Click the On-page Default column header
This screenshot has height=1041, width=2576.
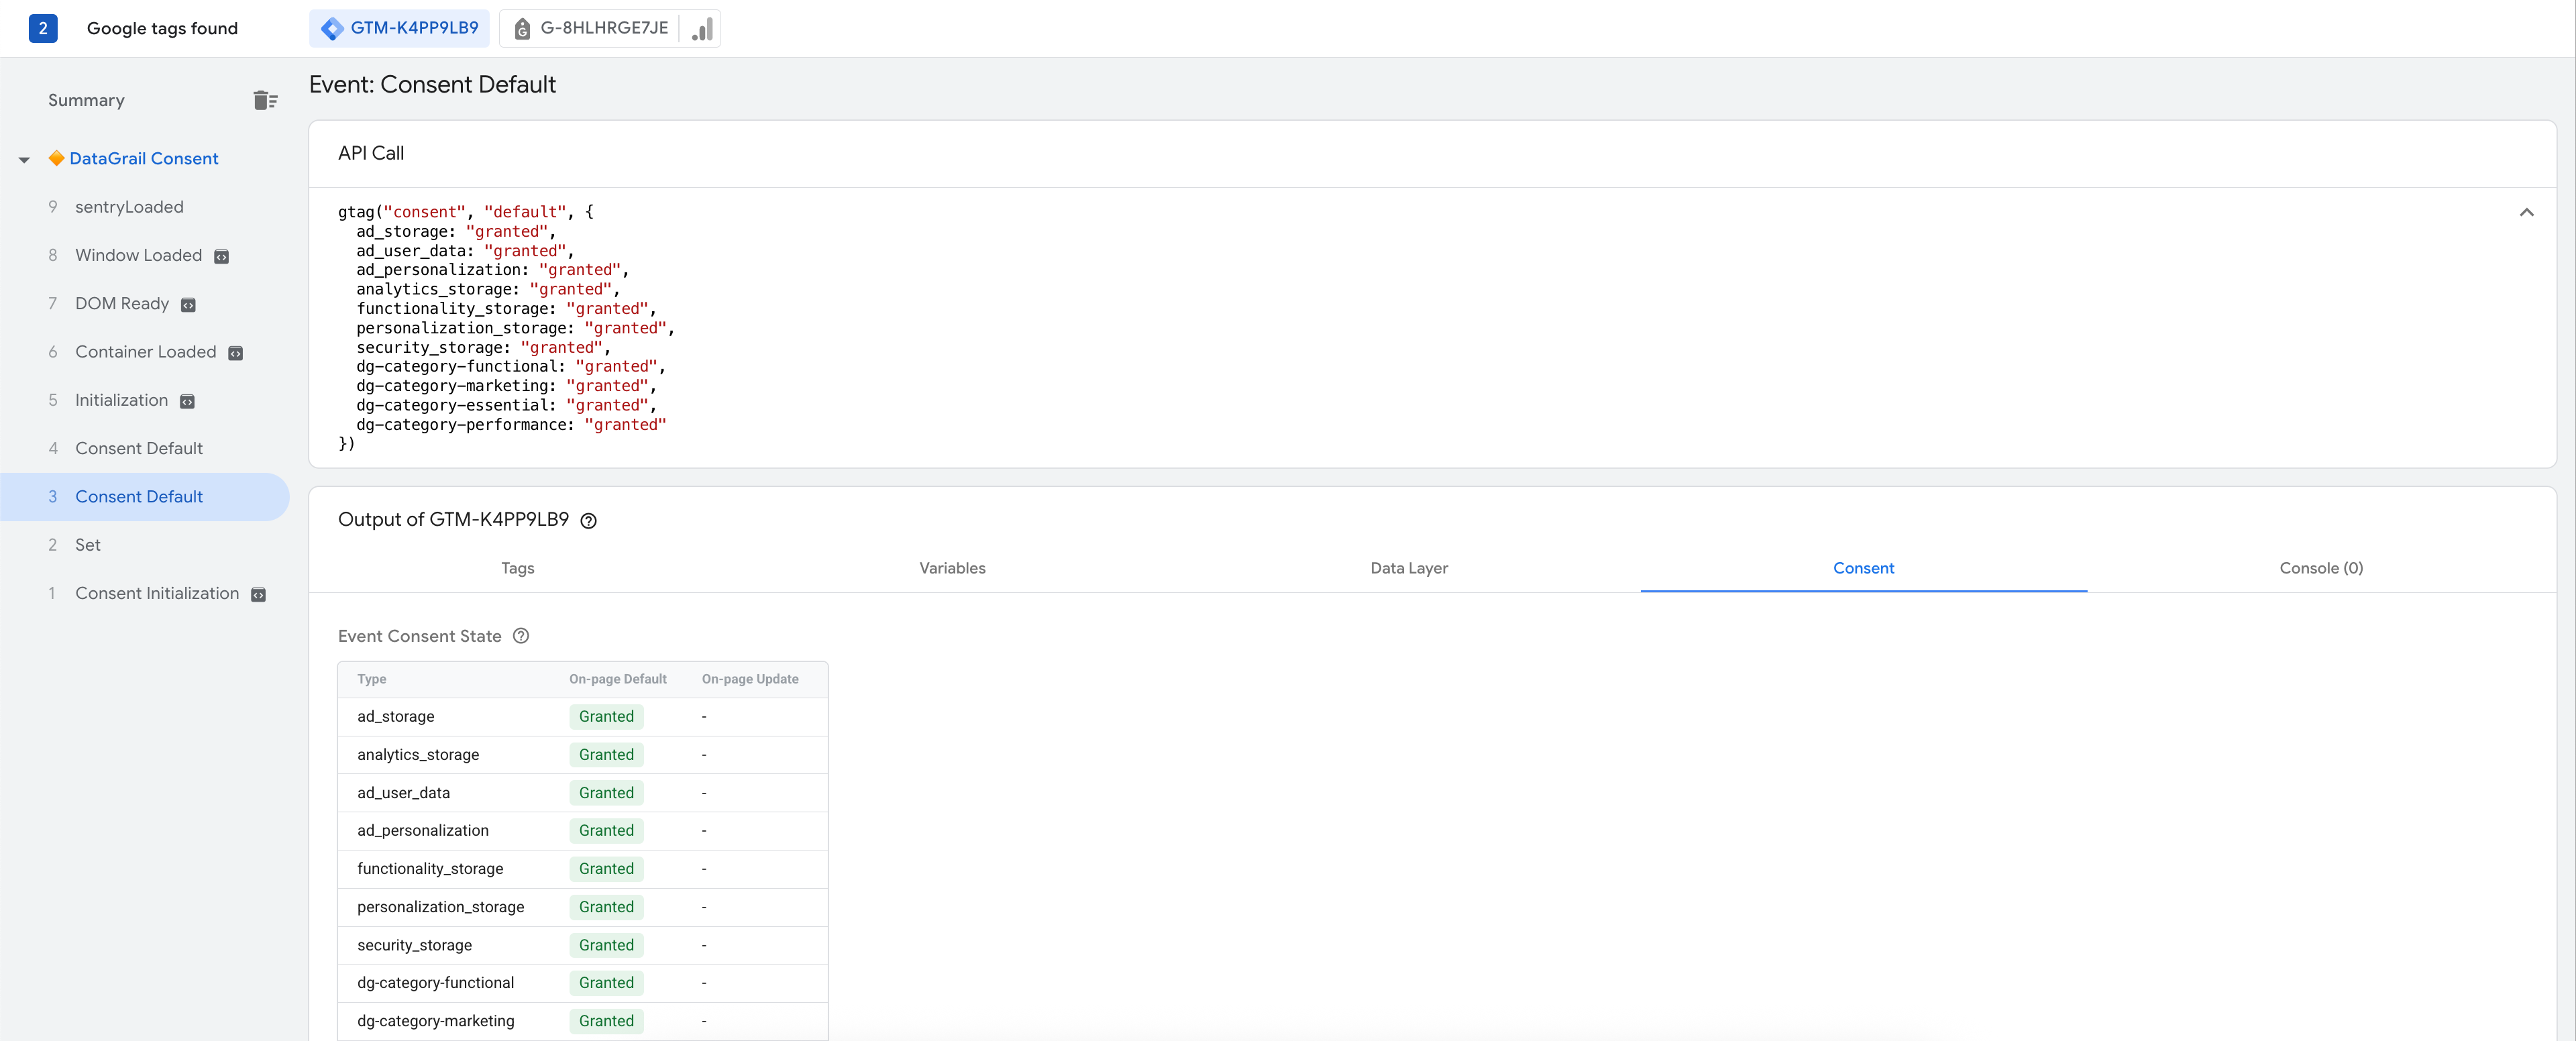[x=617, y=679]
